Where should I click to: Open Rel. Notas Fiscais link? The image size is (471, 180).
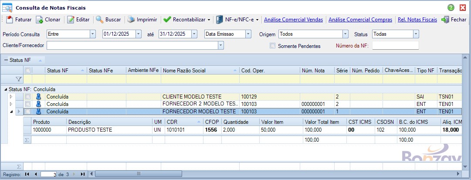pos(417,20)
